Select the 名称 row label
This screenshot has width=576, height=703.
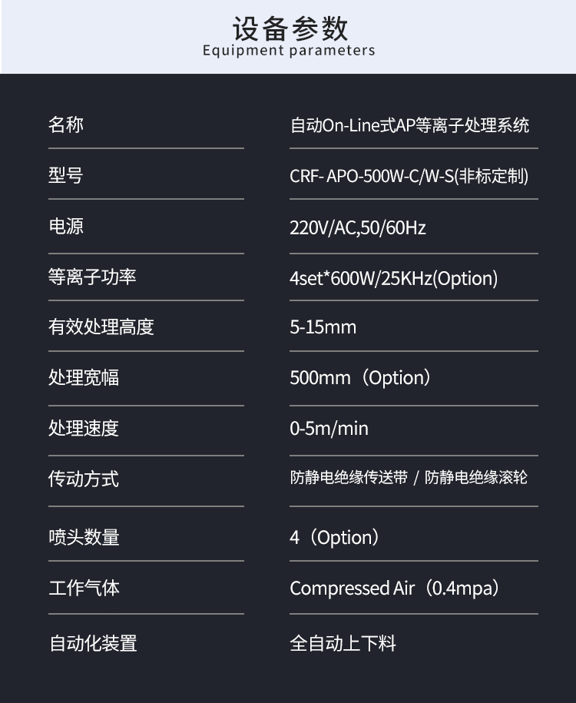click(x=66, y=124)
